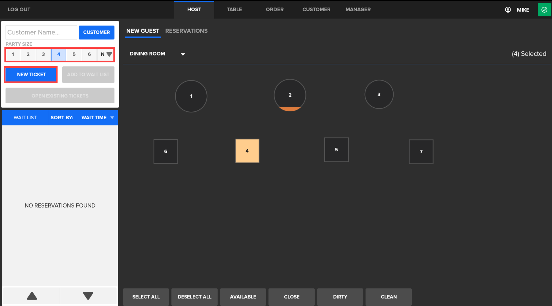Click the green checkmark status icon
The image size is (552, 306).
click(544, 10)
